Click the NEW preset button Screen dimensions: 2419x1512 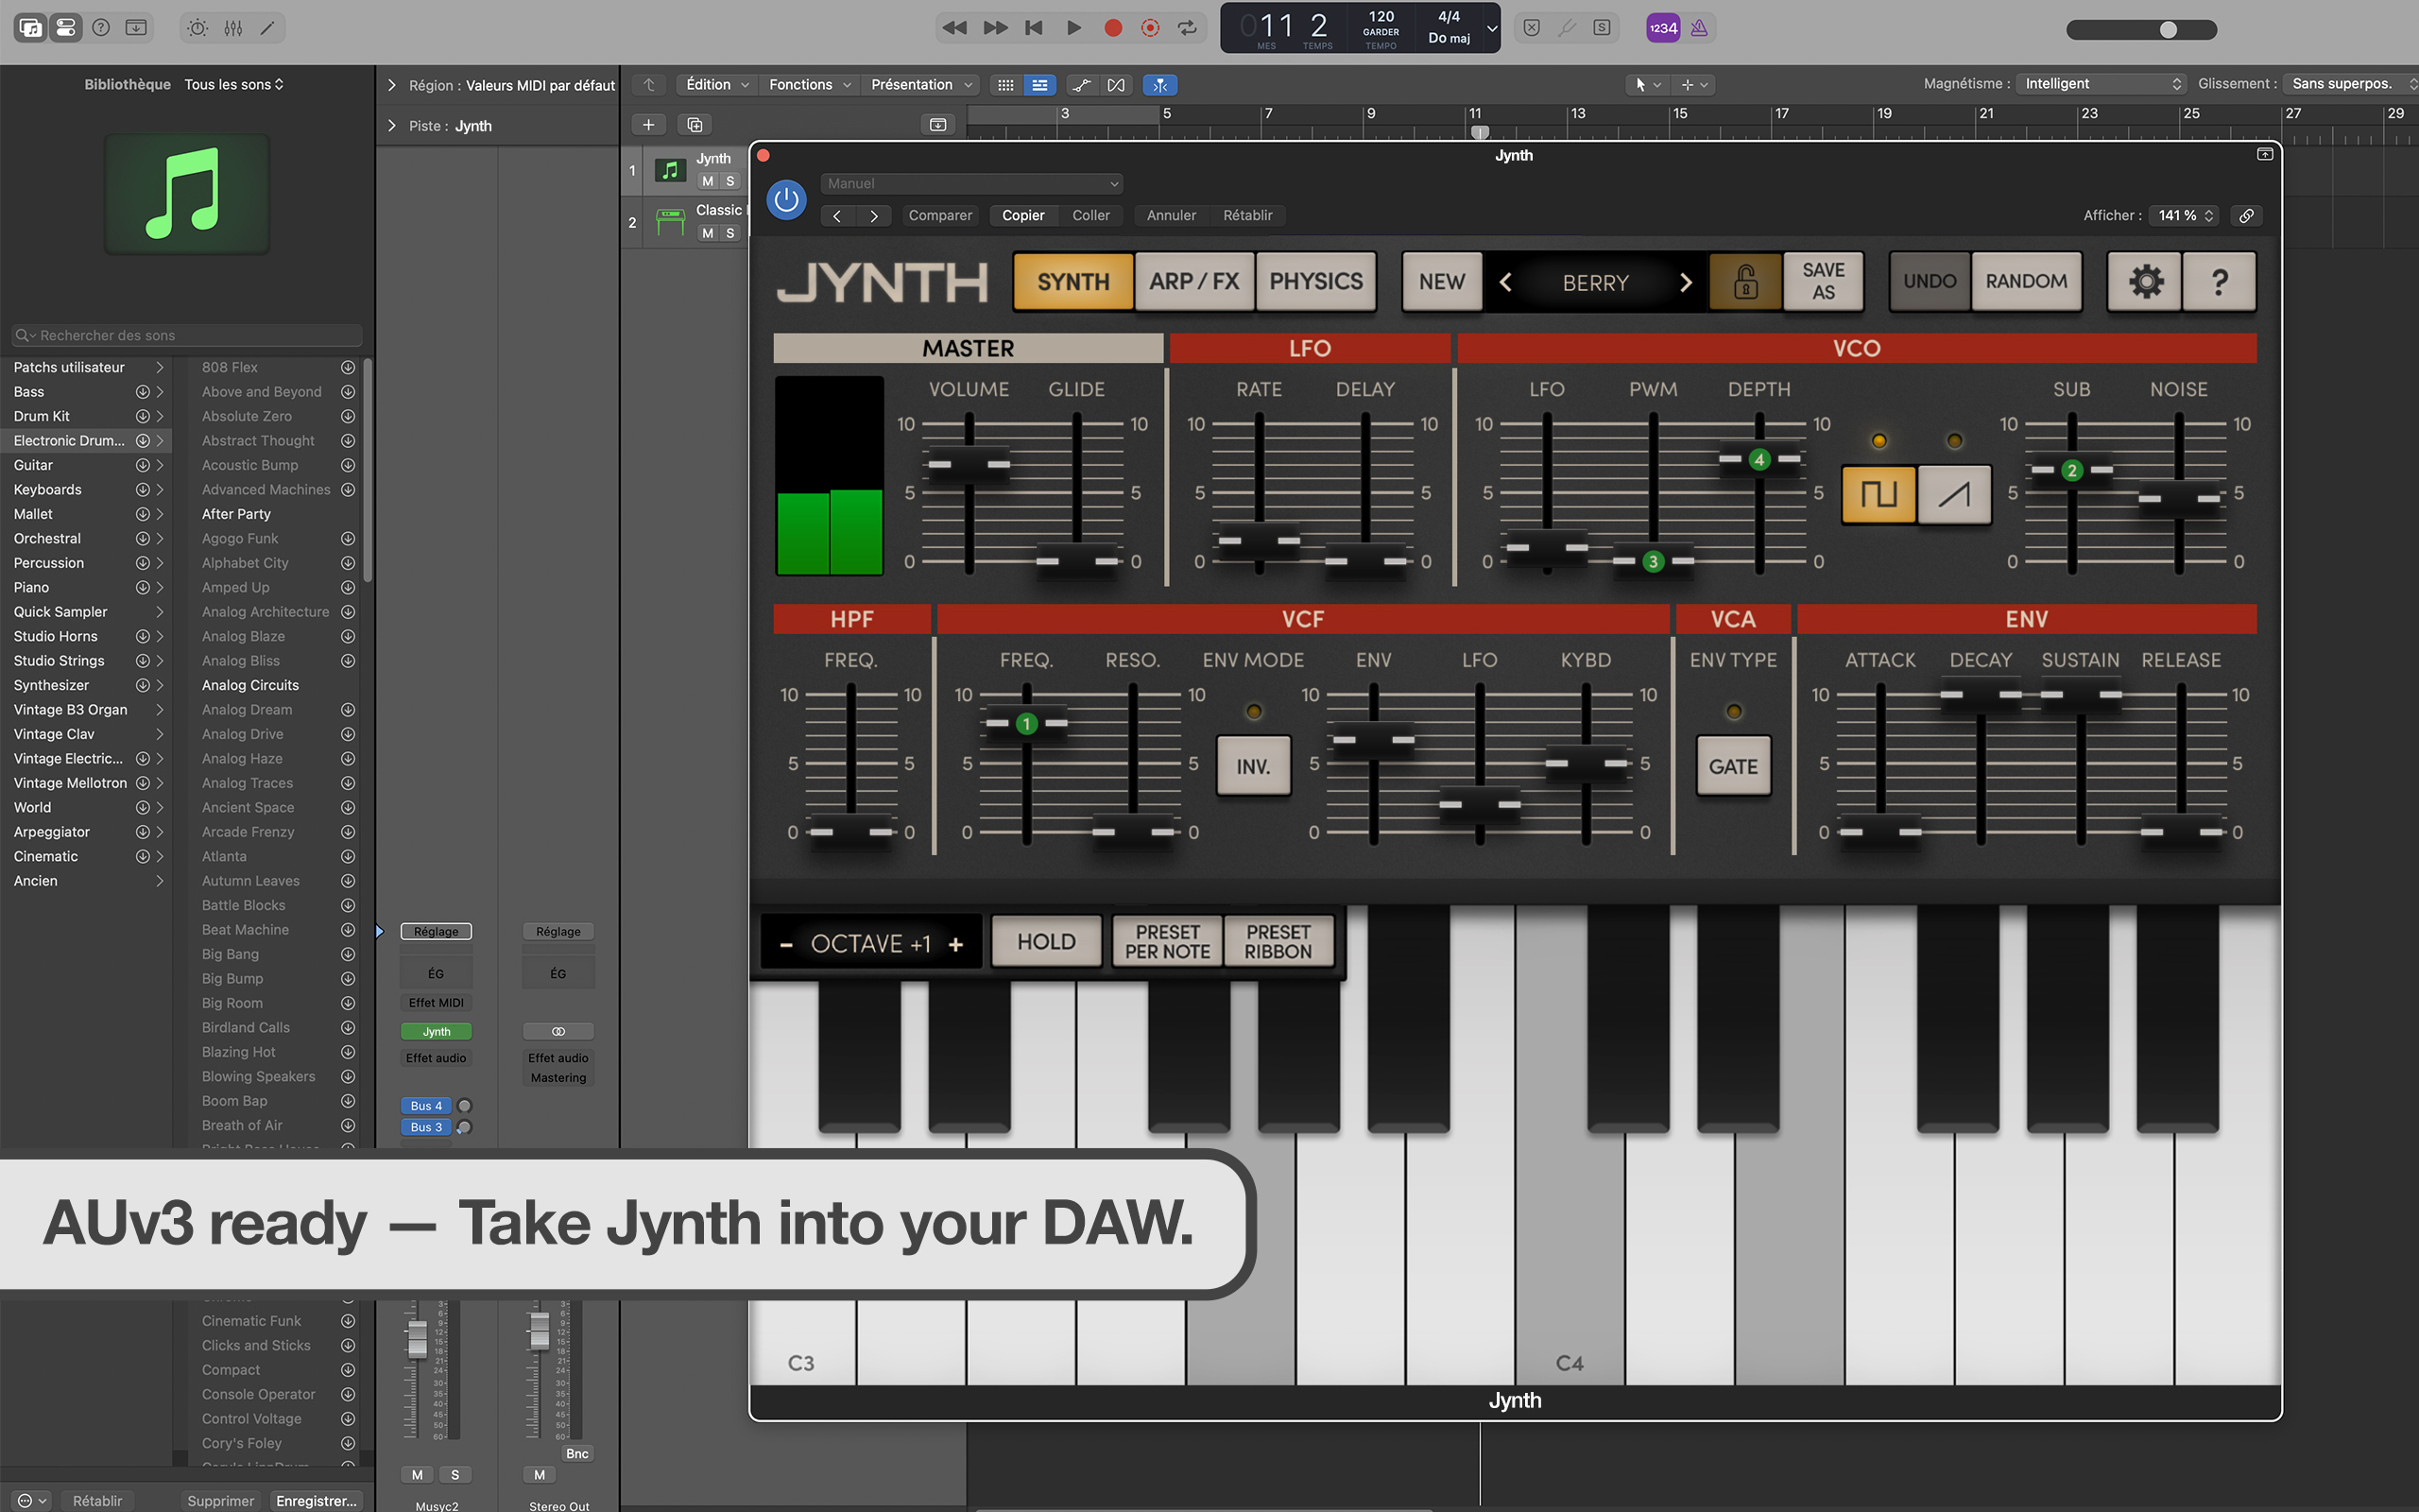[1441, 281]
